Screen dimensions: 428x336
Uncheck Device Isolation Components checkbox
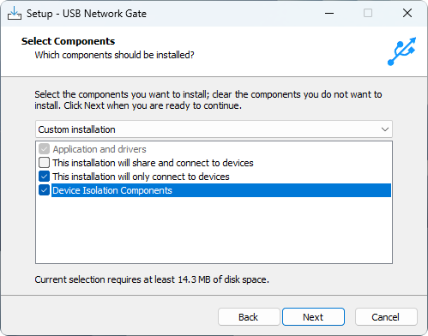click(44, 190)
